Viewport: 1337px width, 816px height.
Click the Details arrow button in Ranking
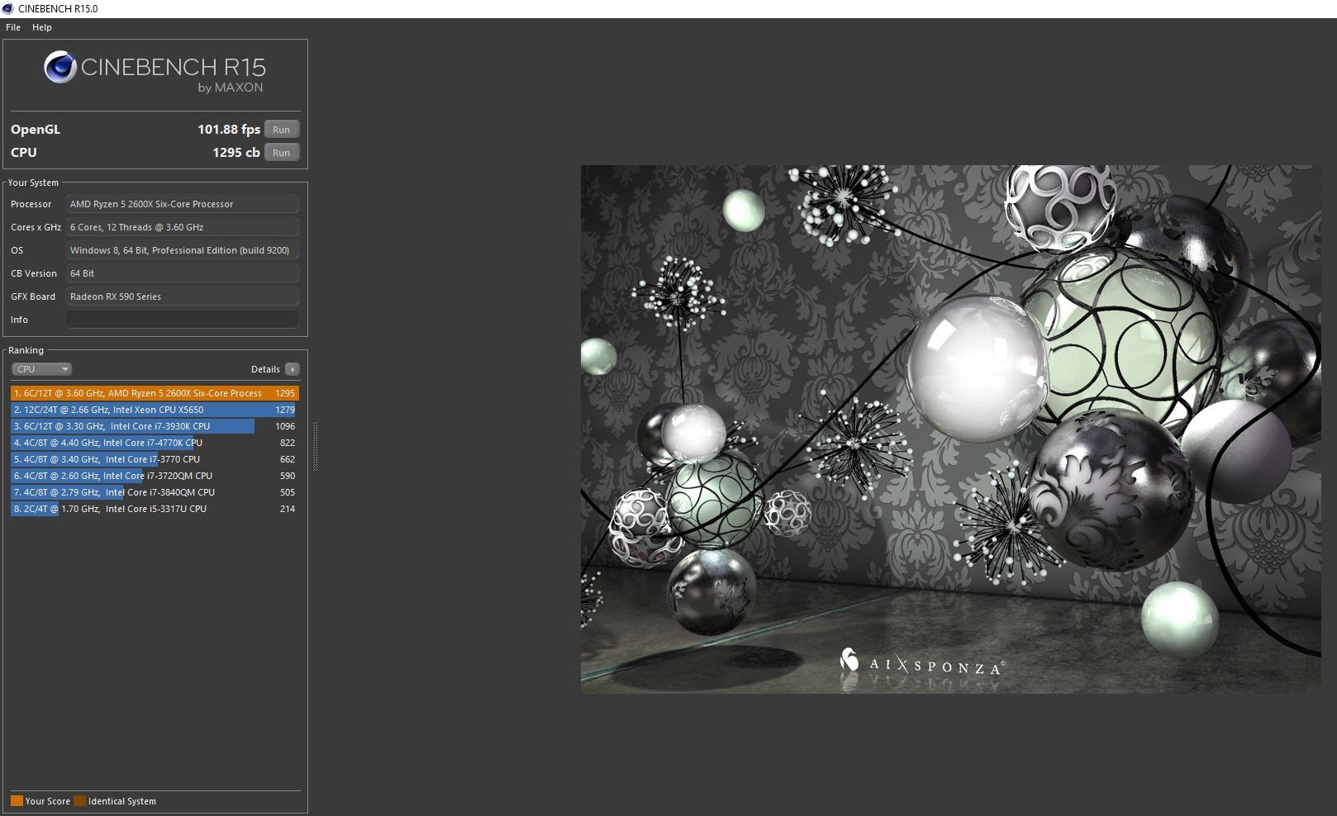[x=292, y=369]
